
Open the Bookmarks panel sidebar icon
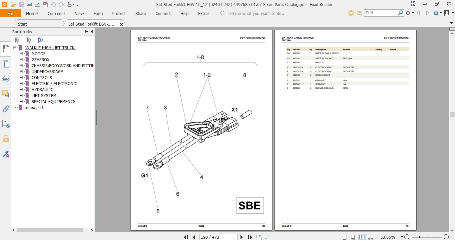pos(5,49)
